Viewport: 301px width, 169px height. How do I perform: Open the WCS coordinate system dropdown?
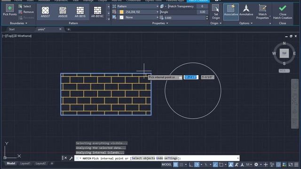(284, 71)
